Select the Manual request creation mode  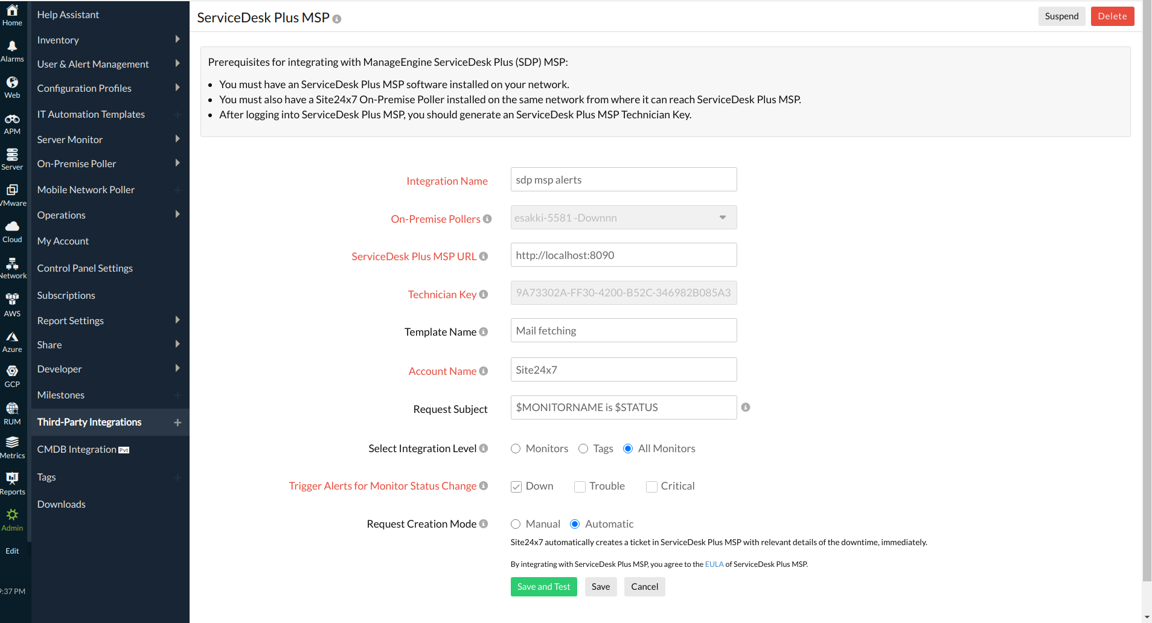516,524
